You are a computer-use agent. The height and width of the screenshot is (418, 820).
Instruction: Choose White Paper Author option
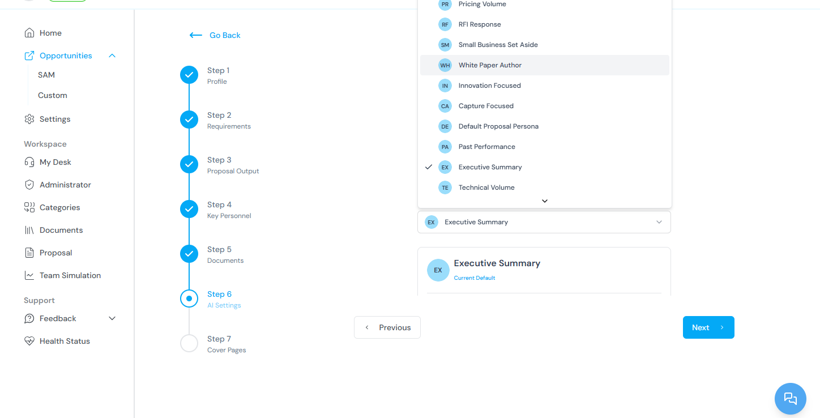[545, 65]
